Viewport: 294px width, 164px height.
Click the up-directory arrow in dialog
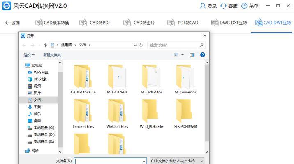[x=45, y=45]
